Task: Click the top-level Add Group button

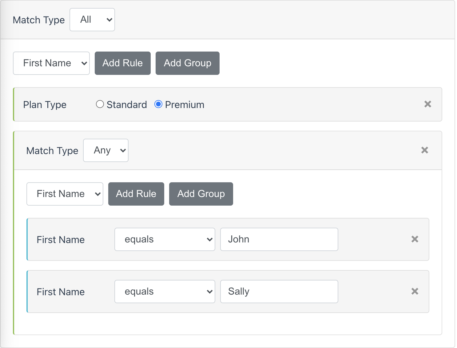Action: [188, 63]
